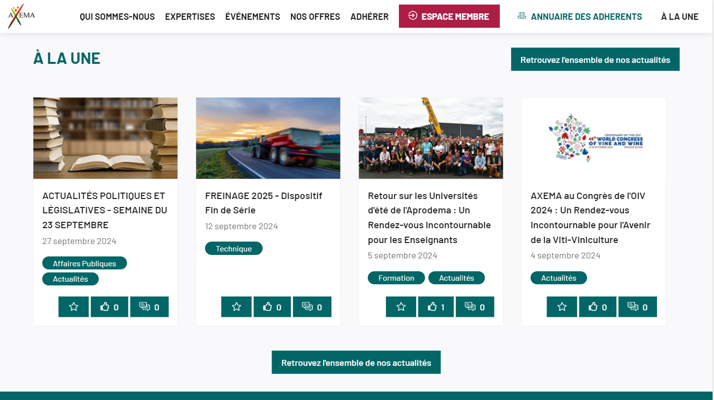Open comments on the AXEMA Congrès OIV article
The image size is (714, 400).
638,307
